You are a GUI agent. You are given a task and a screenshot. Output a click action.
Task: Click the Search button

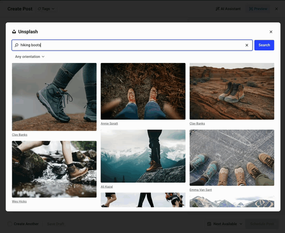264,45
